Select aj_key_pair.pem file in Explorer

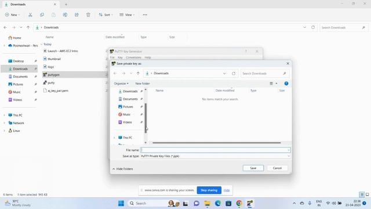click(58, 91)
